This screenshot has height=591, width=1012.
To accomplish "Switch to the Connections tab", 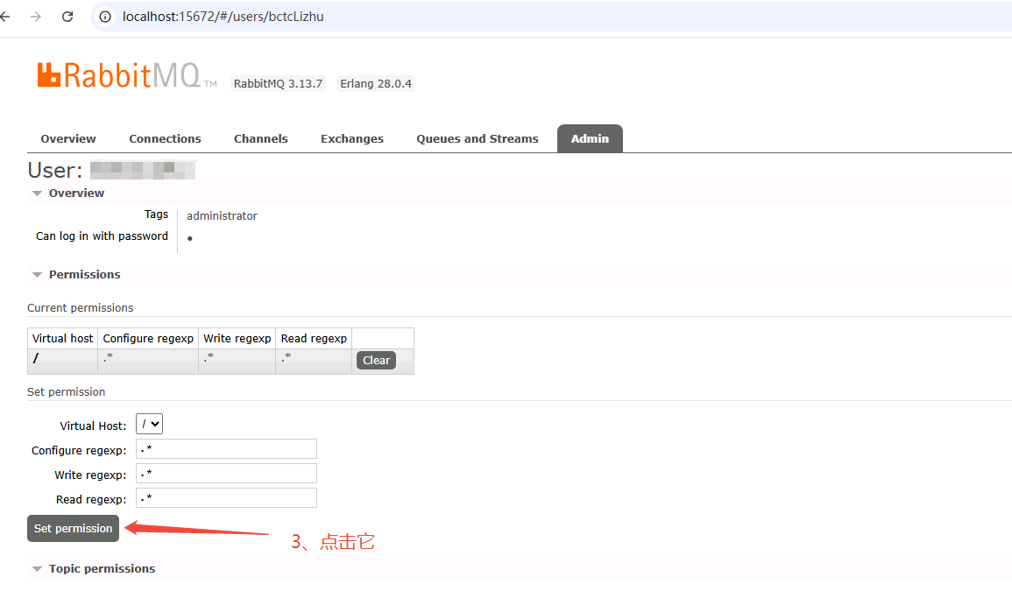I will pos(166,138).
